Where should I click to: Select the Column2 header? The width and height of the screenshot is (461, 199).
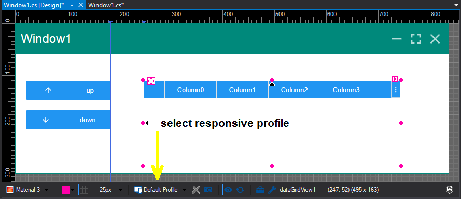(x=295, y=90)
